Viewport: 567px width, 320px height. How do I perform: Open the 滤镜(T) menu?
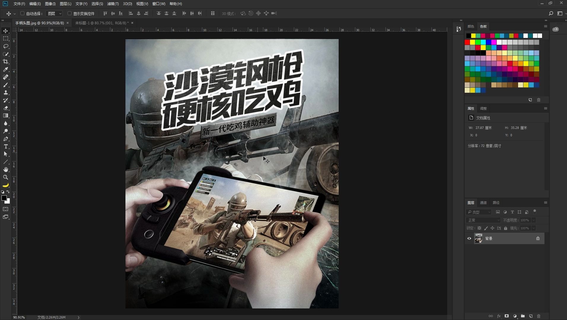coord(113,4)
